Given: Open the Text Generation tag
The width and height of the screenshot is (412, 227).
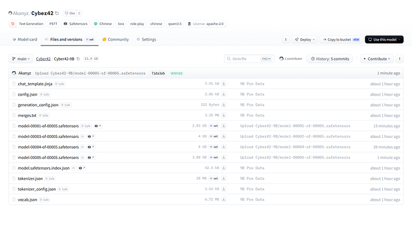Looking at the screenshot, I should pos(27,24).
